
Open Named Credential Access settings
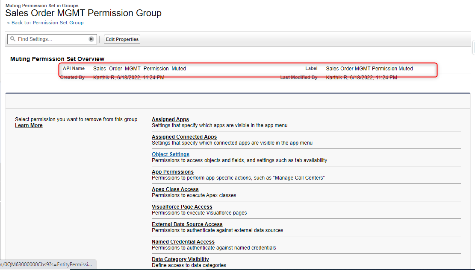pos(183,241)
